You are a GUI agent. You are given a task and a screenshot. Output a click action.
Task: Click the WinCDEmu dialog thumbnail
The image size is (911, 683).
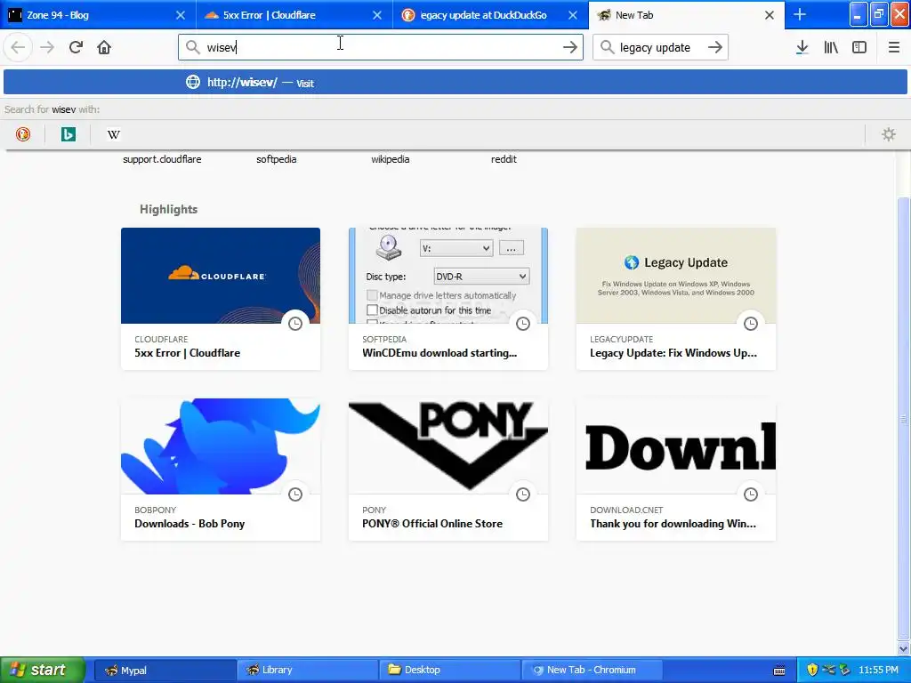pyautogui.click(x=448, y=276)
